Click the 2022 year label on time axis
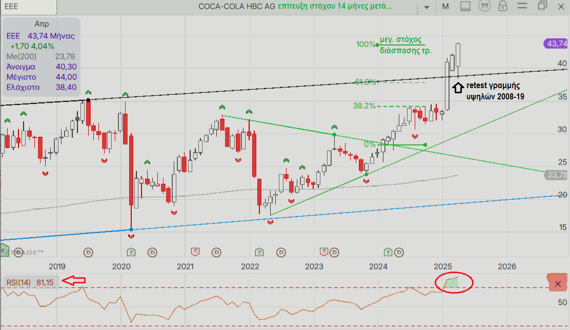Screen dimensions: 570x330 250,266
